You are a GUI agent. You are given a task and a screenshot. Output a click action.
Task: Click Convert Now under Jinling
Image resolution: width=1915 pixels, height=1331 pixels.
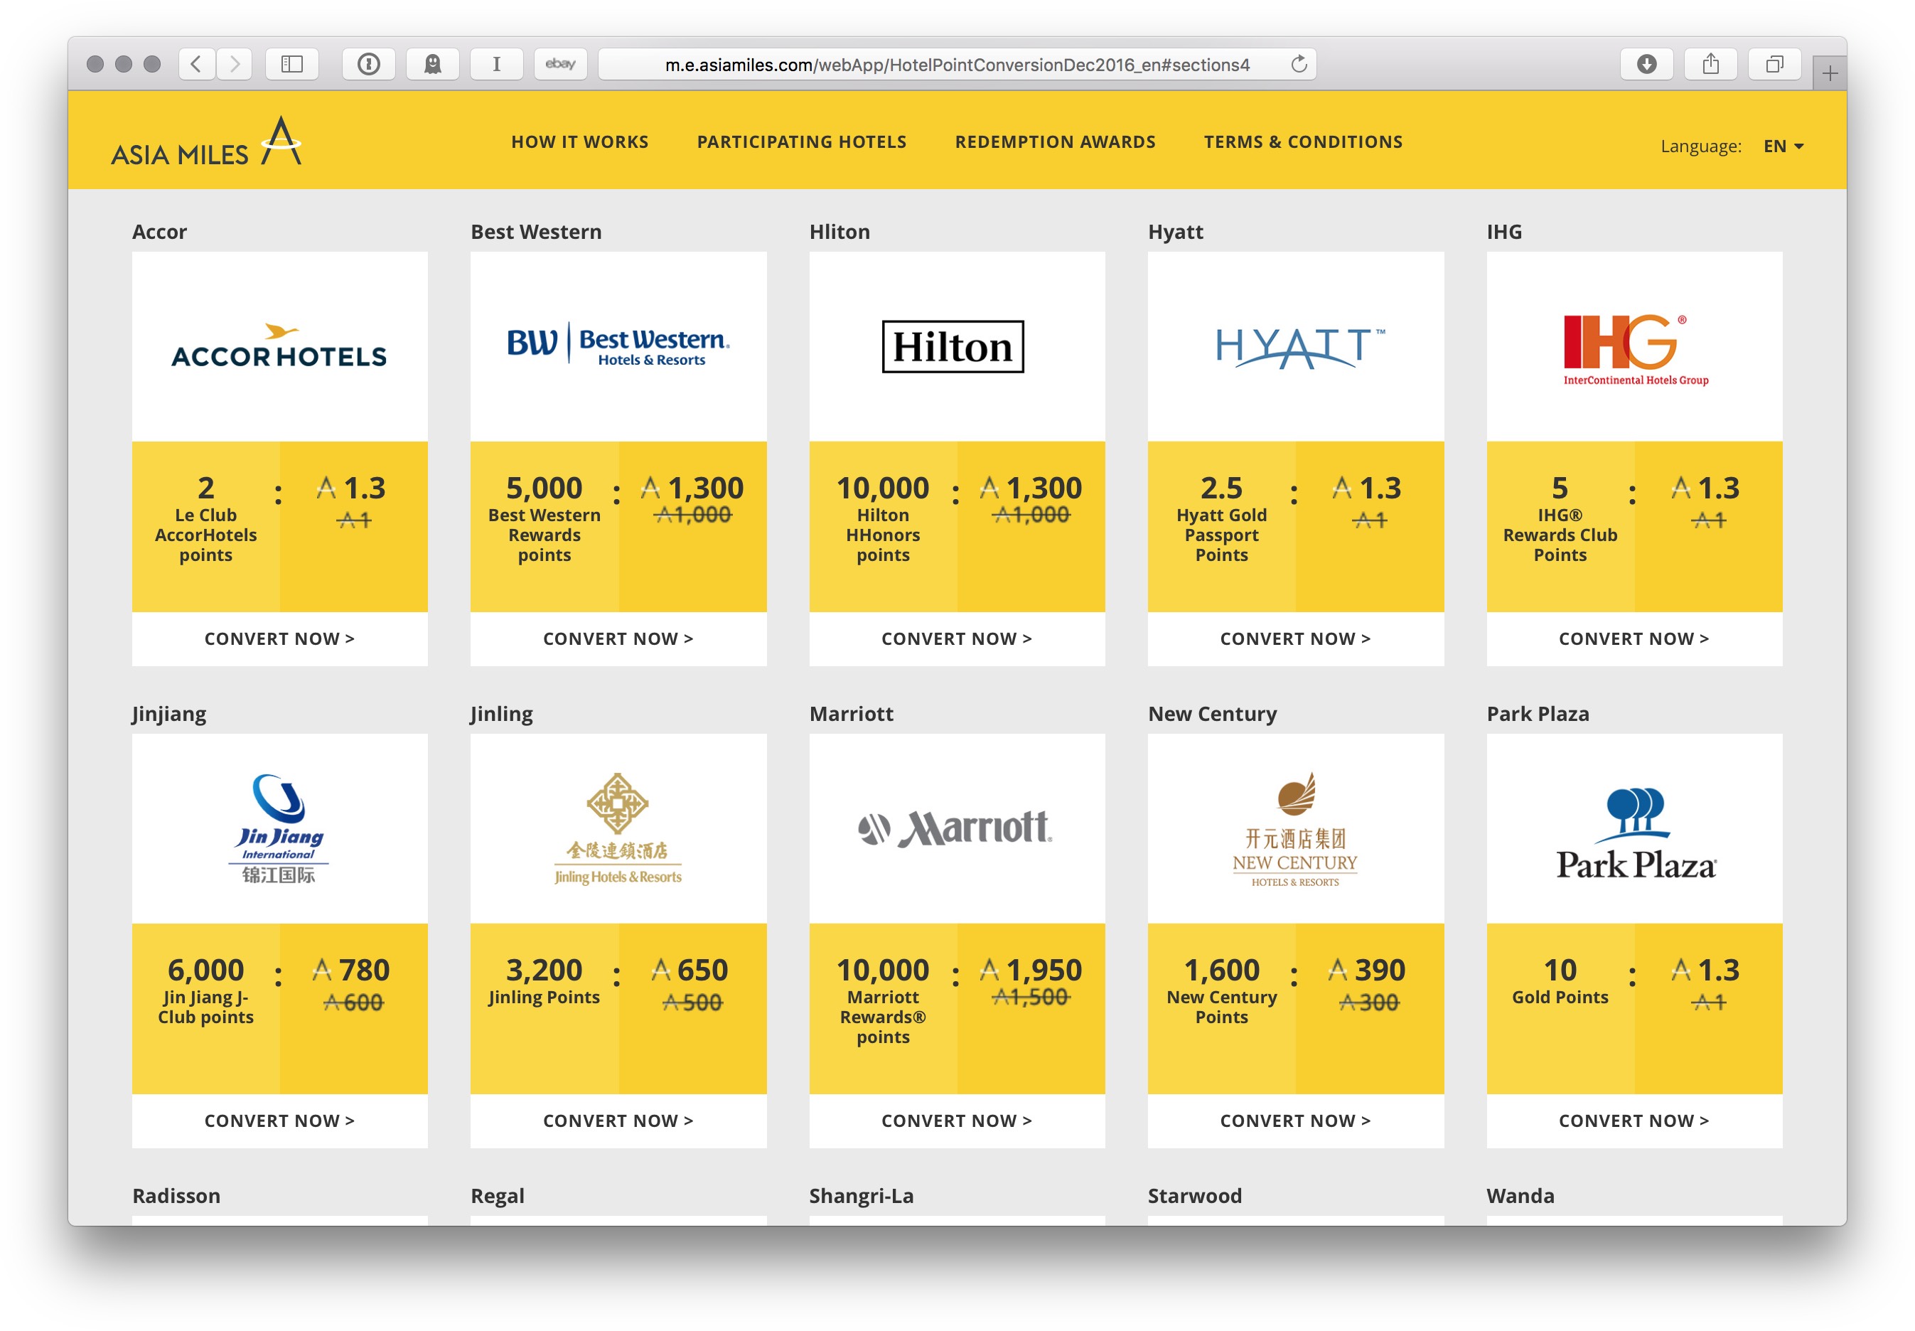point(618,1121)
